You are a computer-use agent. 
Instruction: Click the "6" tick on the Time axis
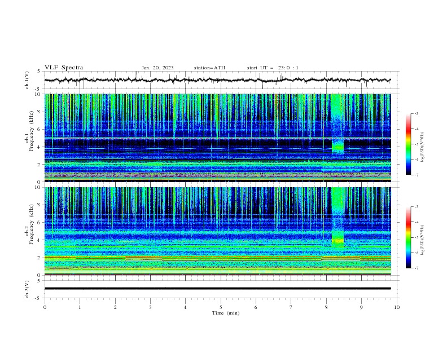[256, 307]
